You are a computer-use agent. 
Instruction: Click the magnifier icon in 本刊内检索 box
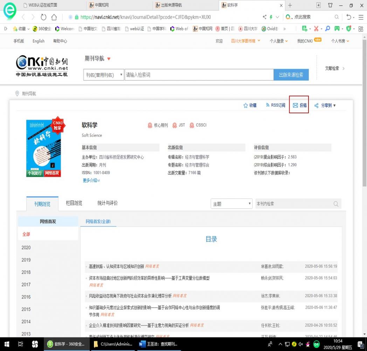pyautogui.click(x=336, y=204)
